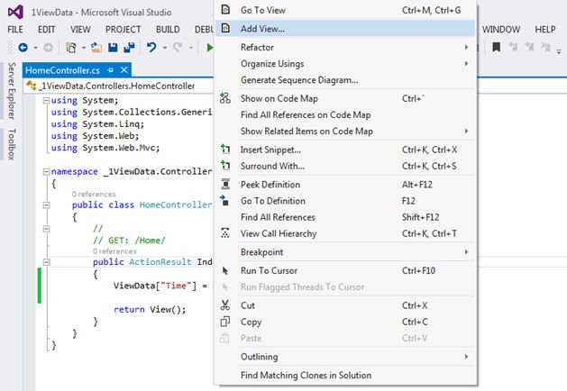Click the Save floppy disk icon
567x391 pixels.
[x=114, y=47]
